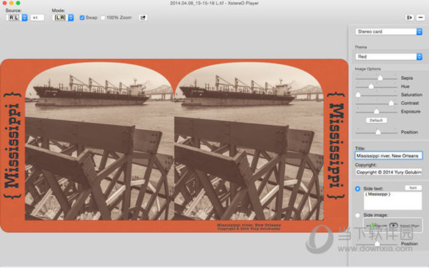Open the Mode L R dropdown
The height and width of the screenshot is (268, 429).
[63, 17]
